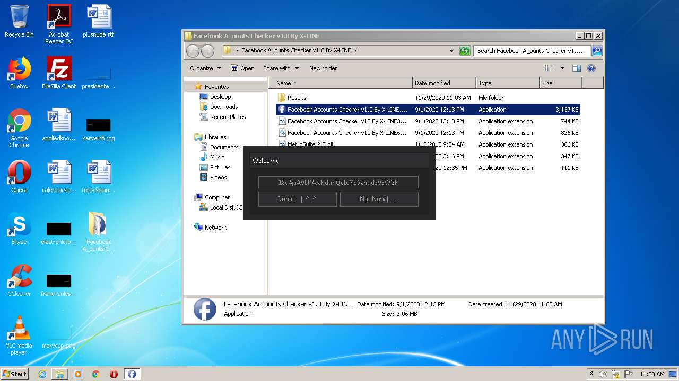
Task: Select Libraries in navigation pane
Action: click(215, 137)
